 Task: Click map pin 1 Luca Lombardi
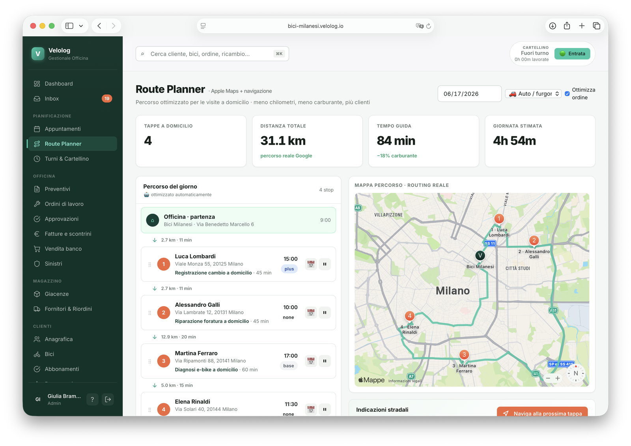(499, 219)
